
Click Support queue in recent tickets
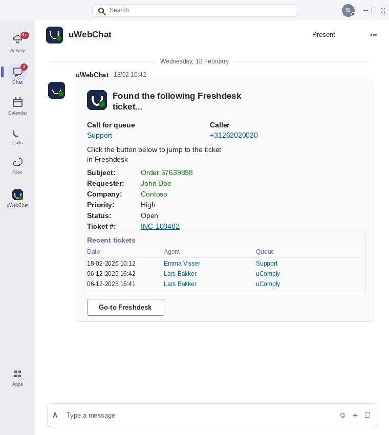pyautogui.click(x=267, y=264)
